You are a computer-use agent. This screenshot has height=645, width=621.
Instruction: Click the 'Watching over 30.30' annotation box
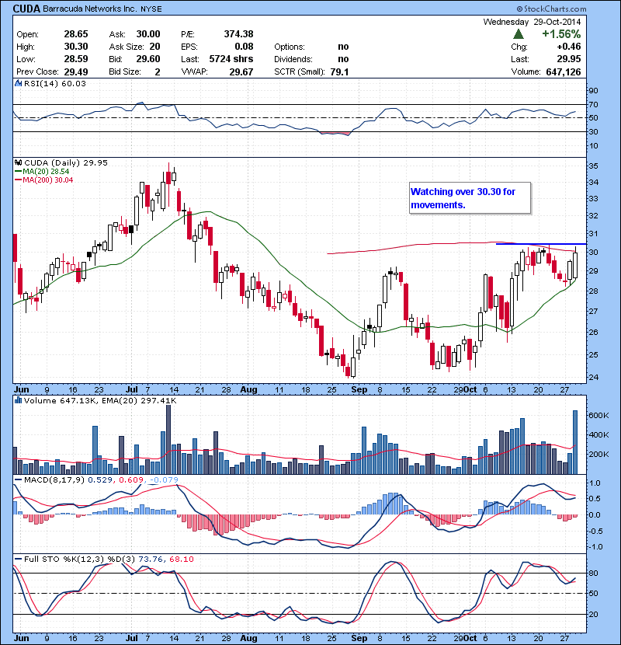[x=470, y=198]
